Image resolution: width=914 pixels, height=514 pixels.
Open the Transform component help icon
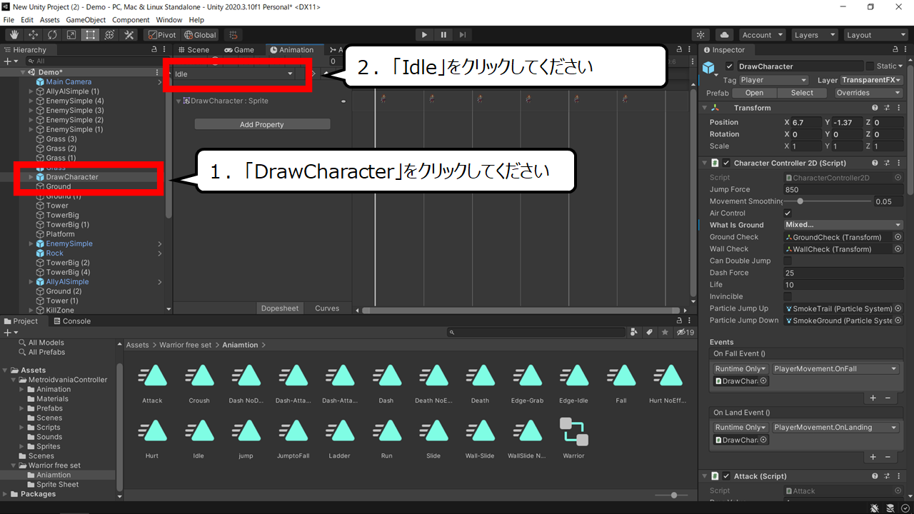pyautogui.click(x=875, y=108)
